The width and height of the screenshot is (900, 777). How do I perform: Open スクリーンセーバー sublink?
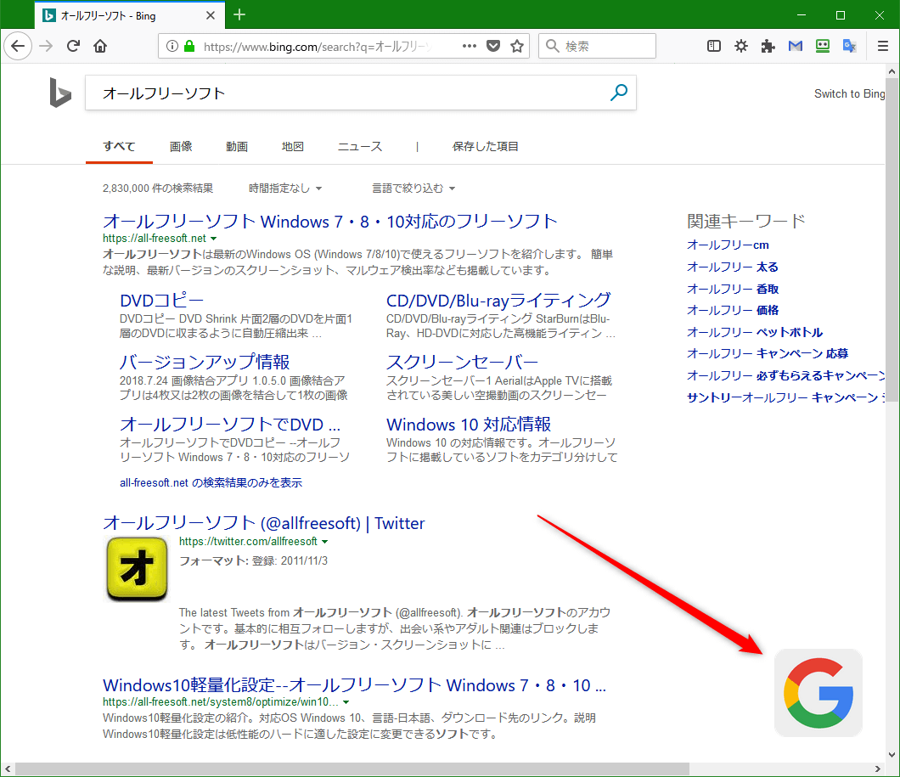(462, 362)
